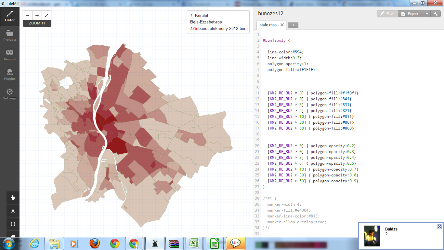
Task: Click the 'polygon-fill:#821' rule line
Action: click(x=309, y=111)
